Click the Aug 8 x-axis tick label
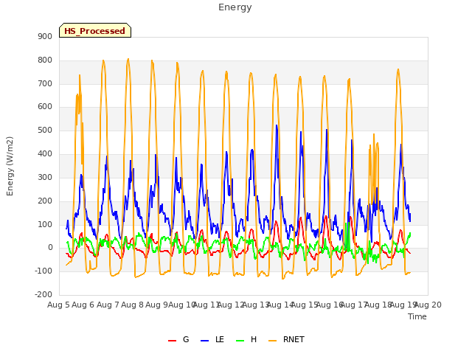This screenshot has height=354, width=472. 133,305
